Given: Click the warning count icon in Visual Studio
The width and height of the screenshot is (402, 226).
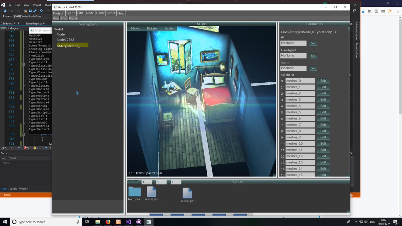Looking at the screenshot, I should (x=35, y=148).
